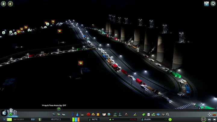Click the Prop & Tree Anarchy: Off label
Screen dimensions: 217x122
pos(54,105)
